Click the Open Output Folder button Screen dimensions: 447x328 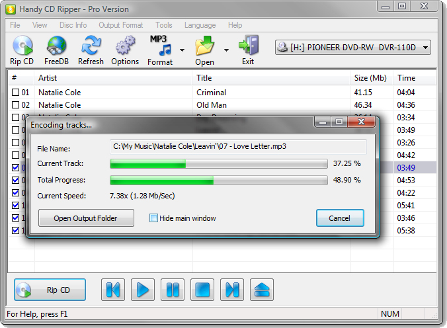pyautogui.click(x=86, y=218)
